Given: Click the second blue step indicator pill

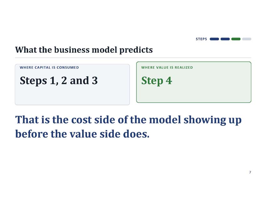Looking at the screenshot, I should [x=225, y=39].
